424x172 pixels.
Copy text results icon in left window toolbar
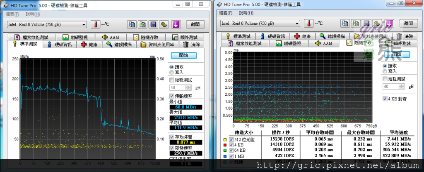132,24
